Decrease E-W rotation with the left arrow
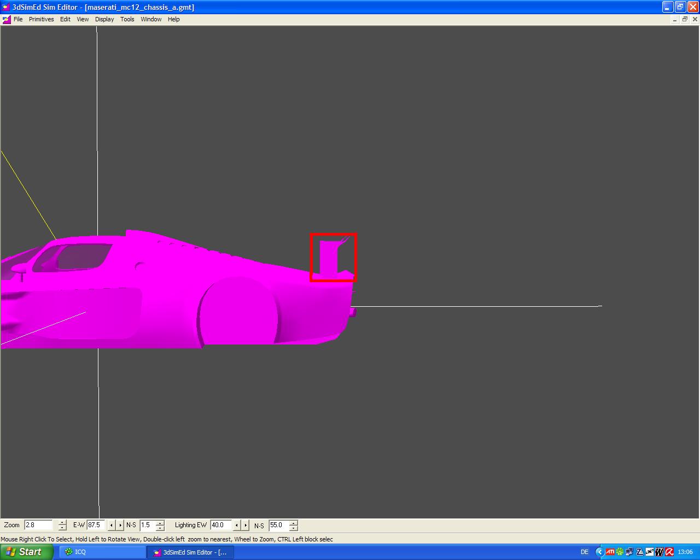This screenshot has width=700, height=560. coord(112,525)
